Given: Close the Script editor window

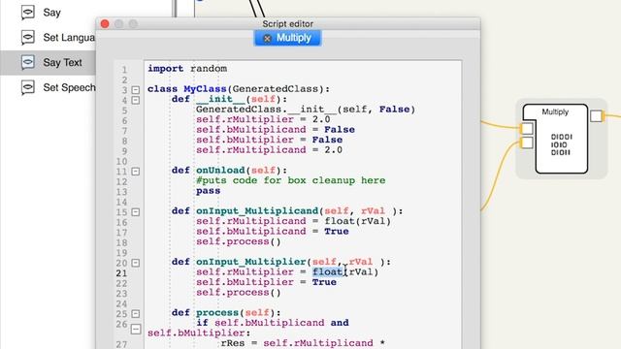Looking at the screenshot, I should [x=105, y=23].
